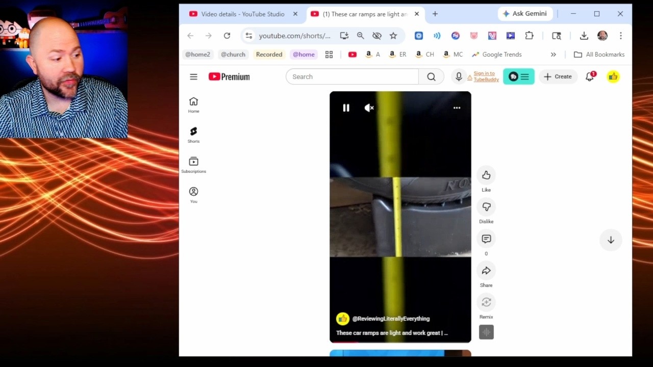
Task: Open Subscriptions from the sidebar
Action: (193, 164)
